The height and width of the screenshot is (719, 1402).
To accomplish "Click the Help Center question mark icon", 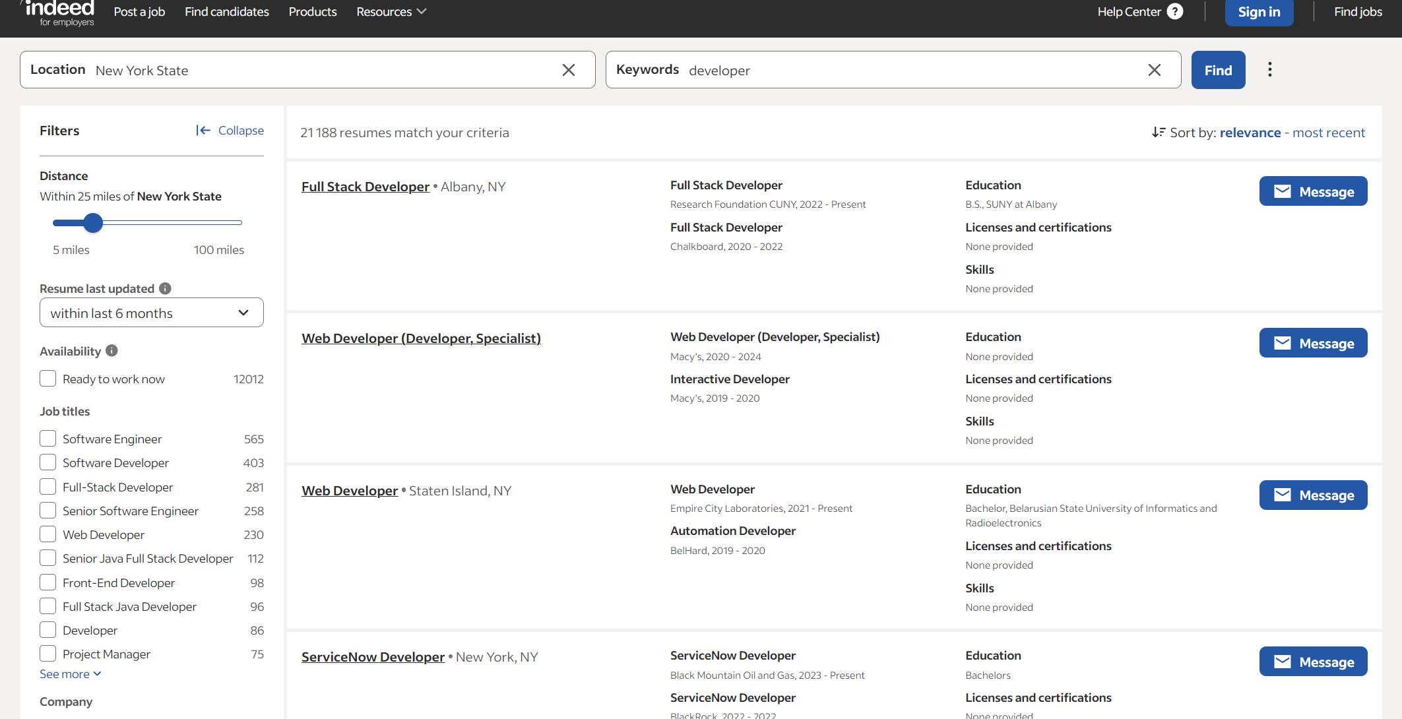I will 1176,11.
